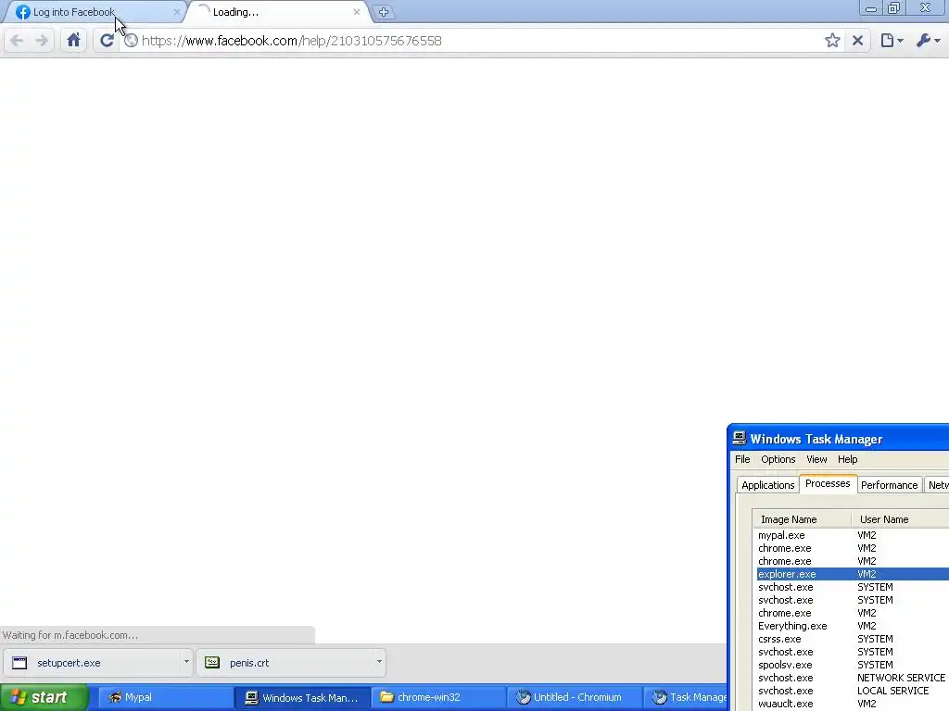Click the setupcert.exe file icon
The width and height of the screenshot is (949, 711).
click(x=19, y=663)
